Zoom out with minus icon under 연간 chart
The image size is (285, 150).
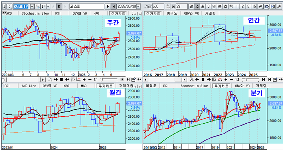click(231, 80)
